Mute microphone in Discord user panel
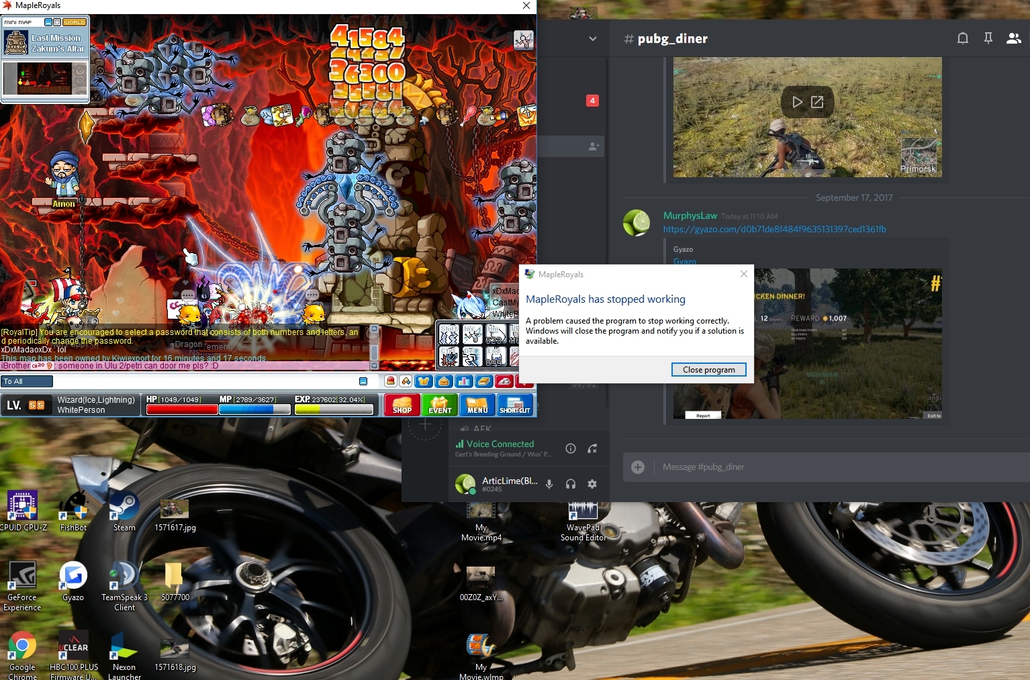Screen dimensions: 1030x680 pos(549,484)
